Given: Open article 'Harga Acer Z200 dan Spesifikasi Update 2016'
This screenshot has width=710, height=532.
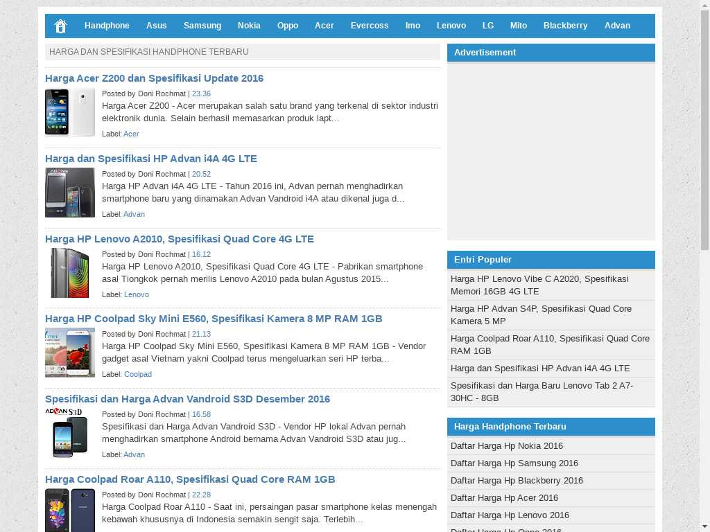Looking at the screenshot, I should pos(154,78).
